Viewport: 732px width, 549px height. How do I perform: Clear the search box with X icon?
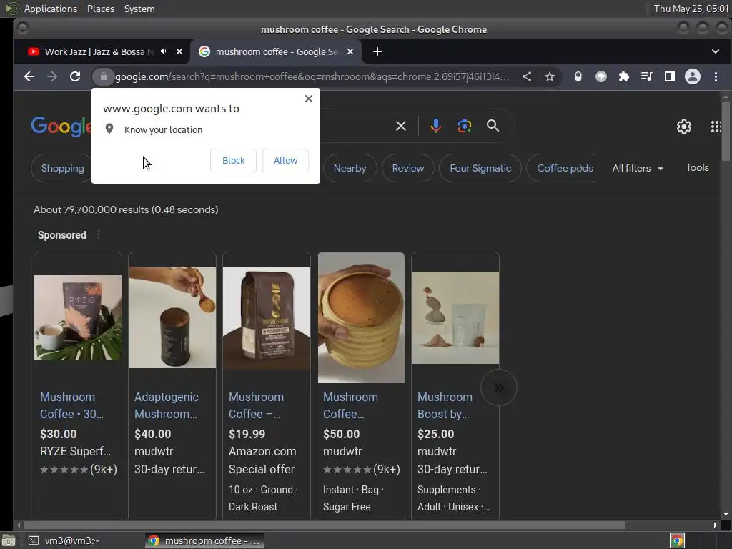click(x=400, y=126)
